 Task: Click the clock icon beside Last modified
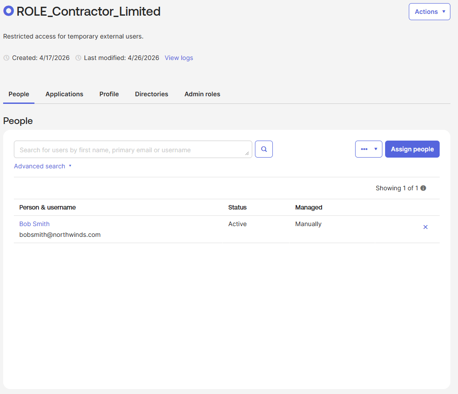click(x=78, y=58)
